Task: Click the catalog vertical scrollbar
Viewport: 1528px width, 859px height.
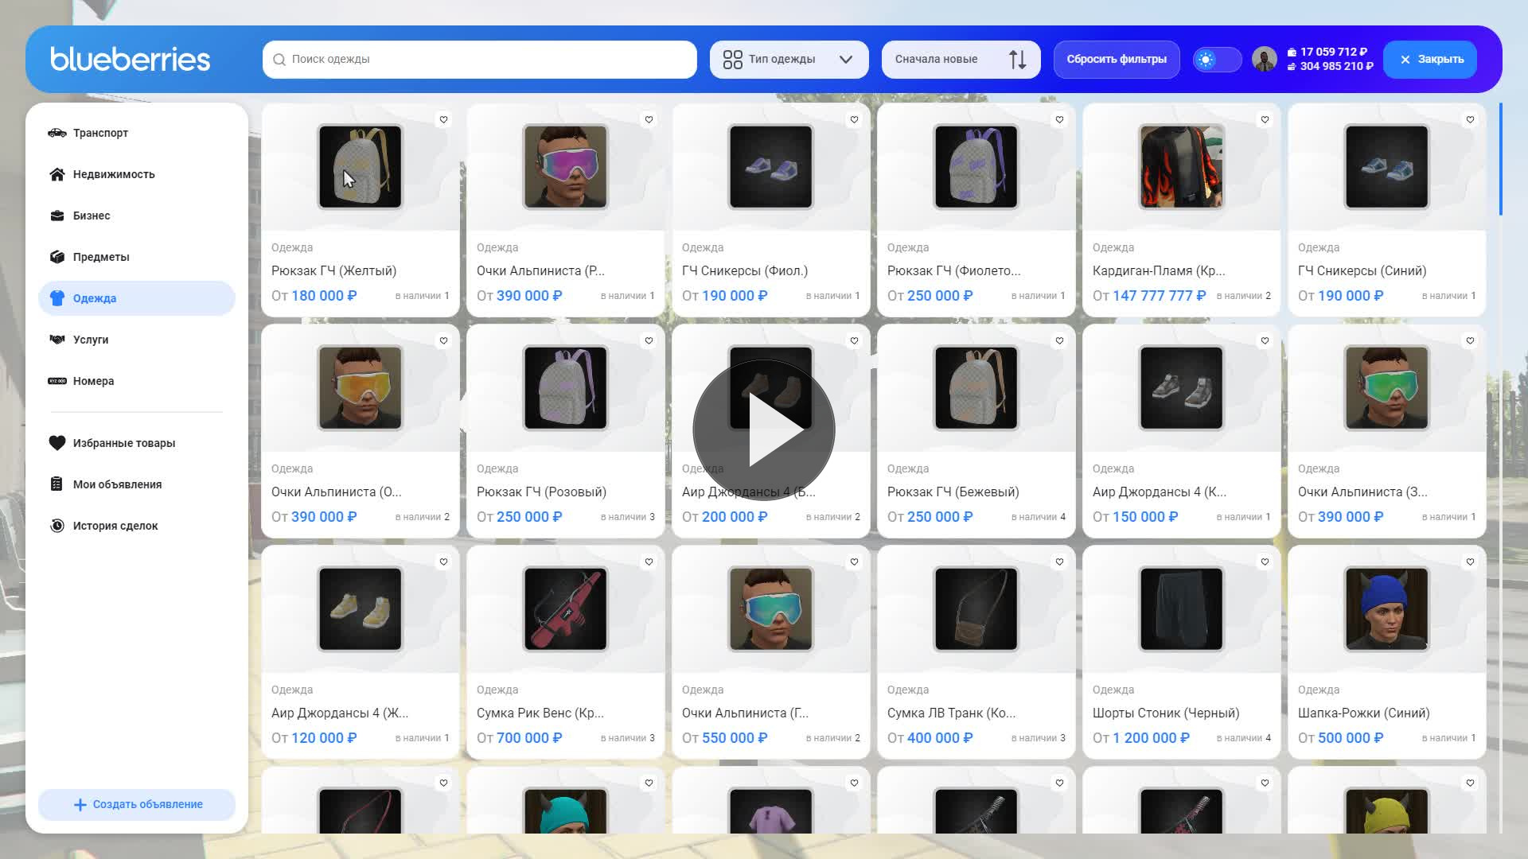Action: (x=1500, y=159)
